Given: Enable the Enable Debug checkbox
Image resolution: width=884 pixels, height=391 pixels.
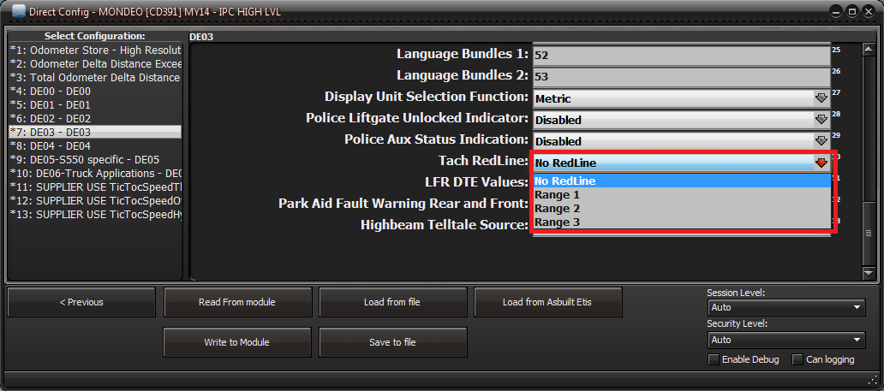Looking at the screenshot, I should 714,359.
